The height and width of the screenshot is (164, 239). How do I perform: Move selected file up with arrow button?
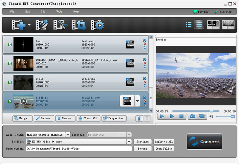click(x=139, y=118)
